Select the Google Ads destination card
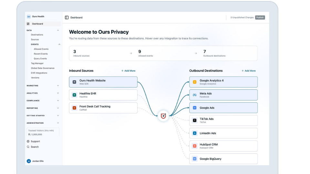Viewport: 310px width, 174px height. click(x=223, y=108)
